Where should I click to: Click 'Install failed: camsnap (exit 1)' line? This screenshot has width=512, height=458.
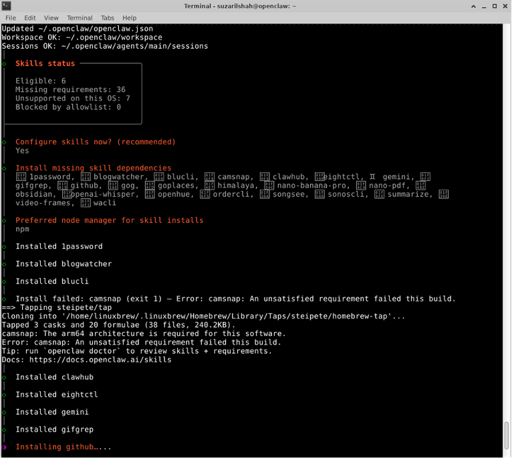pyautogui.click(x=235, y=299)
